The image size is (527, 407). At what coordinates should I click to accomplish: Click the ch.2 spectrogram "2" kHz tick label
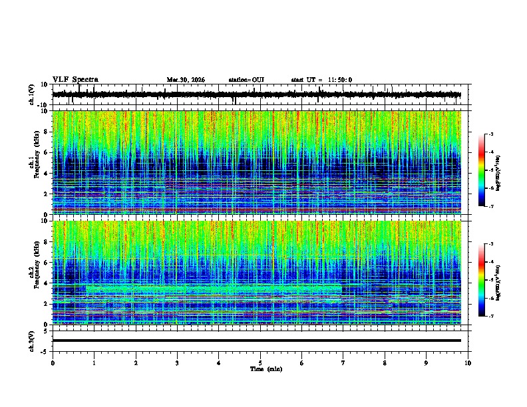coord(46,304)
